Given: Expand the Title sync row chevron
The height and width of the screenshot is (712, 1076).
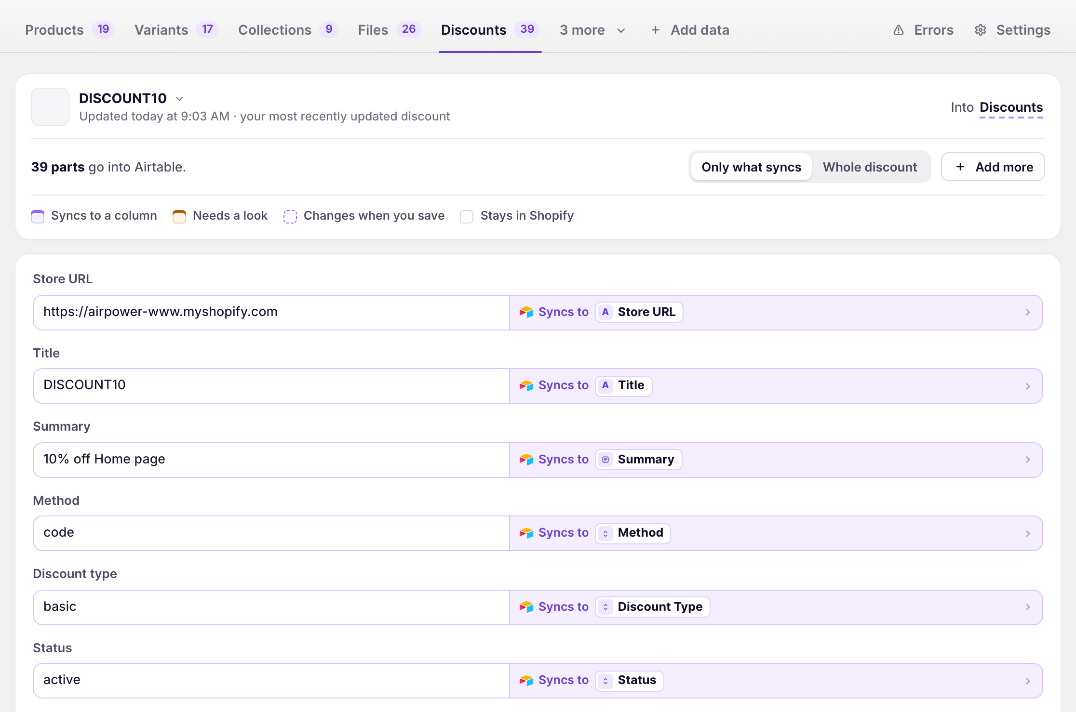Looking at the screenshot, I should click(1028, 386).
